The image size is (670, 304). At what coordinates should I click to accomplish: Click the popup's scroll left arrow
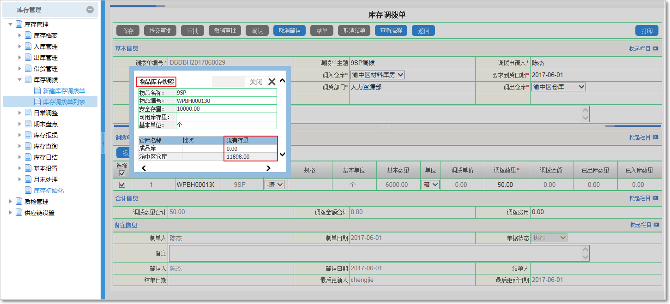click(144, 168)
